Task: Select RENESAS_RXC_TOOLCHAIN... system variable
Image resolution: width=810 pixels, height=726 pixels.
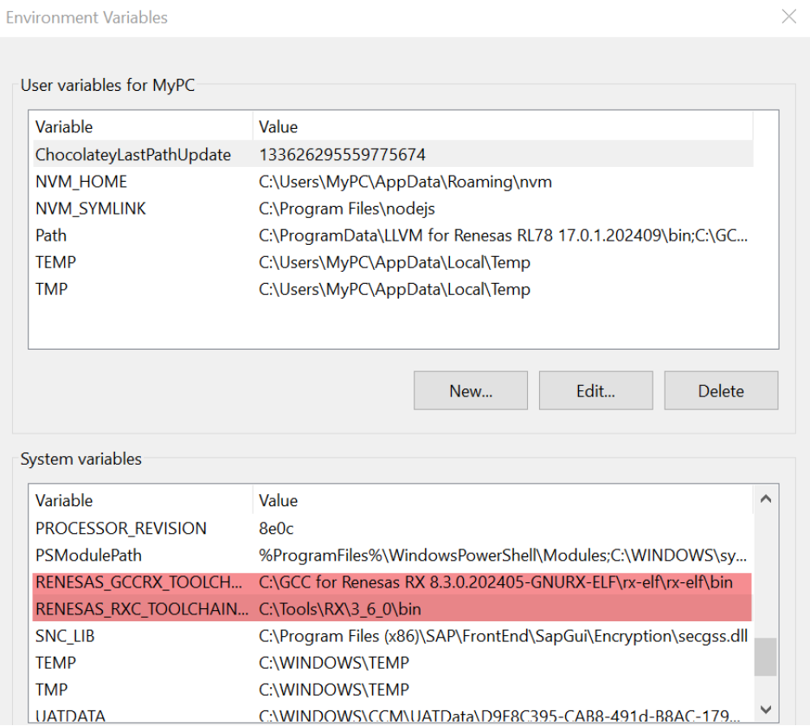Action: point(393,609)
